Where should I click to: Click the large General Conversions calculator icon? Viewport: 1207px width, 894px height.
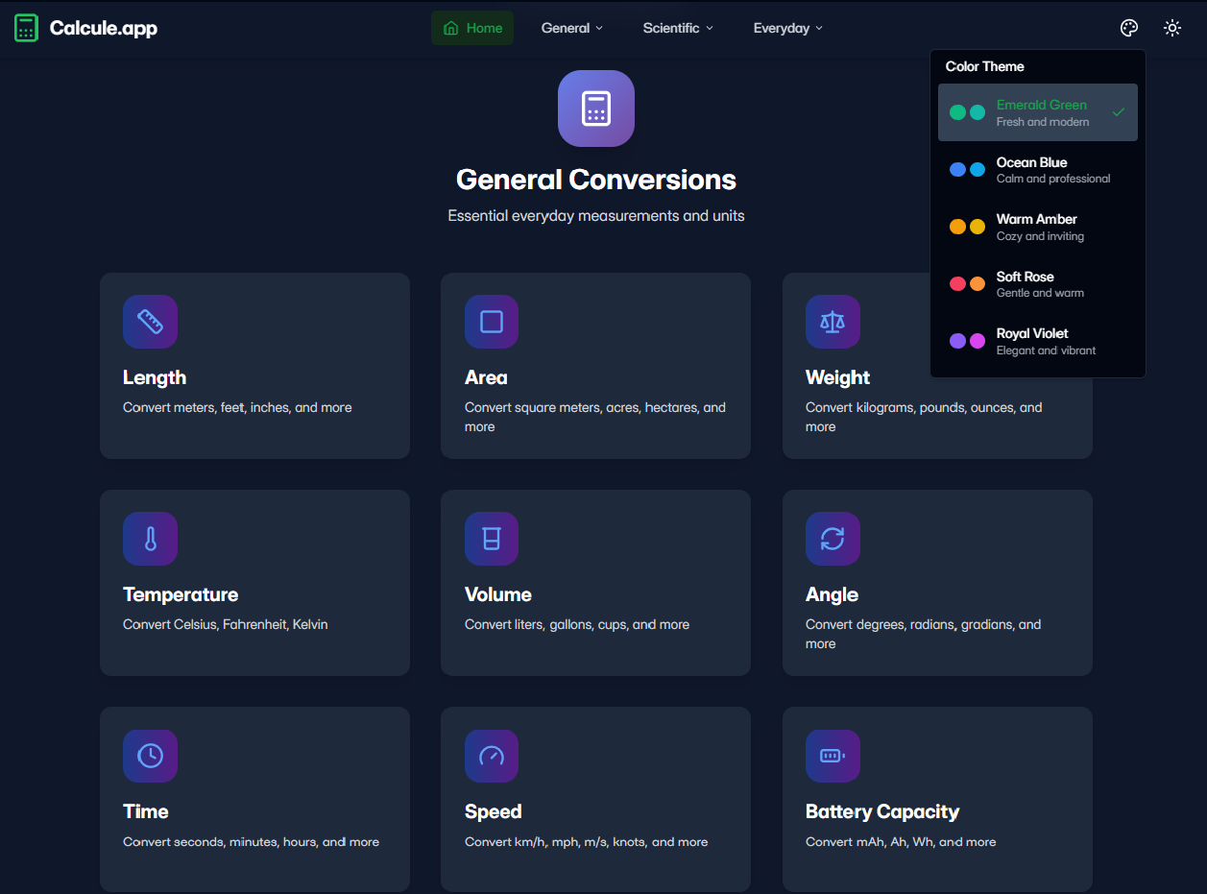click(596, 109)
